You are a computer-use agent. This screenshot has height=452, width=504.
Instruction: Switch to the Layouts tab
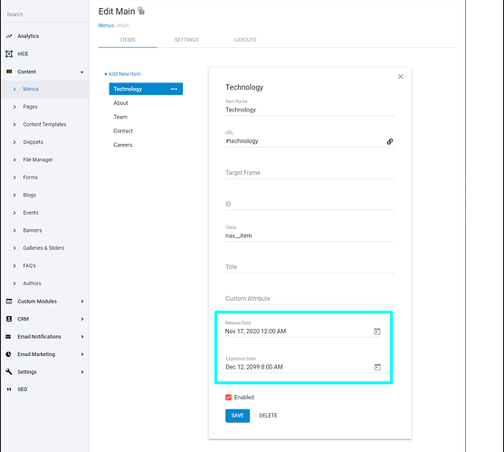coord(245,40)
